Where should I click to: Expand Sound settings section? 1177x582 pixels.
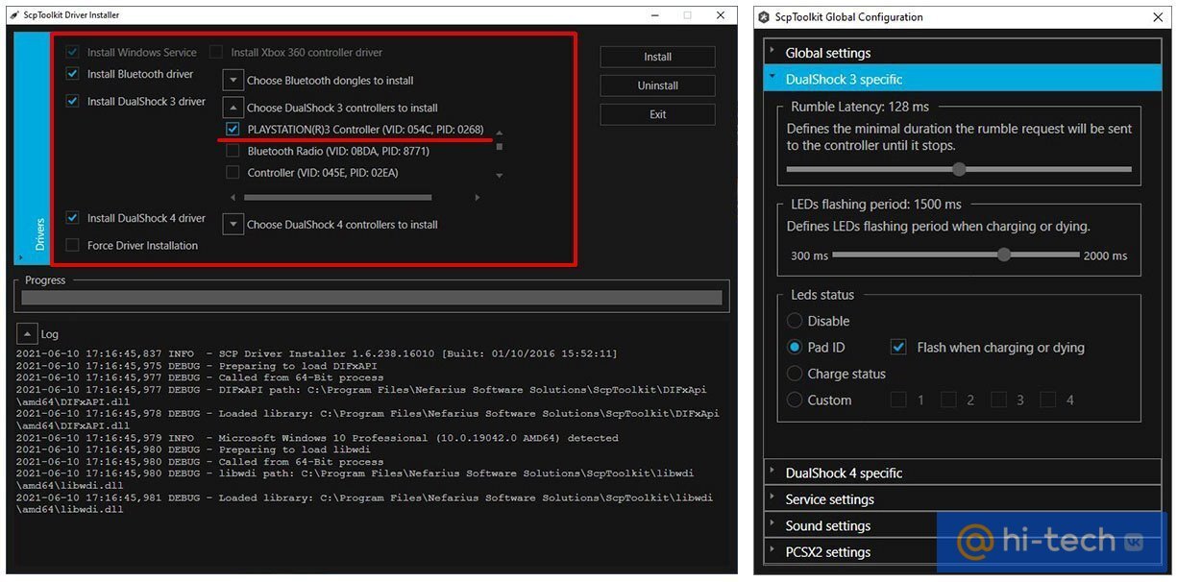[963, 525]
